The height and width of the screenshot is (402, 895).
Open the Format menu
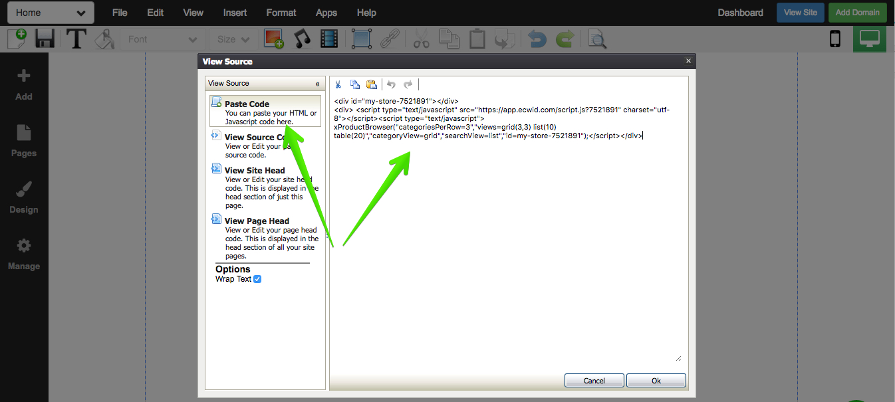[x=281, y=13]
